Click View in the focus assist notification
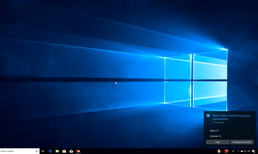Image resolution: width=258 pixels, height=154 pixels. (x=218, y=142)
